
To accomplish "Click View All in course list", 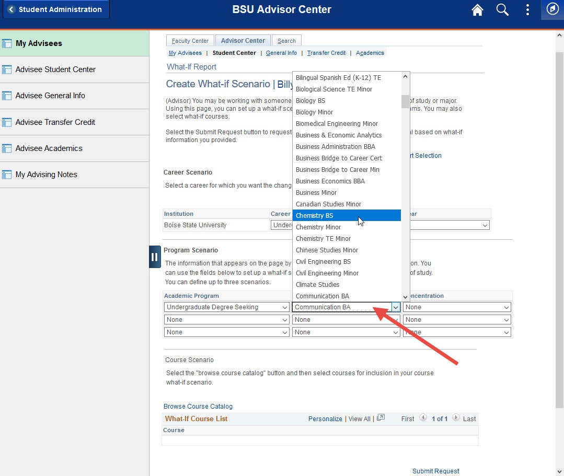I will [359, 419].
